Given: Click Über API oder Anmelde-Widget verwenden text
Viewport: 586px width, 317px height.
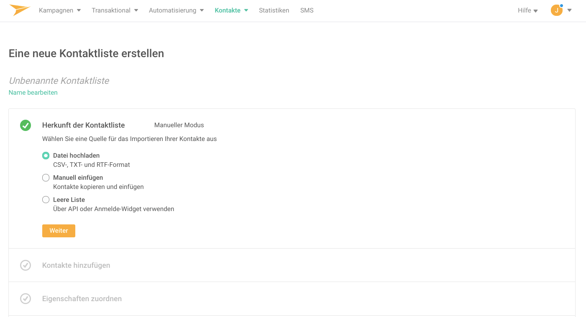Looking at the screenshot, I should point(114,209).
